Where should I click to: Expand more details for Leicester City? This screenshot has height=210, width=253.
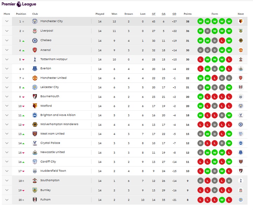pos(7,87)
